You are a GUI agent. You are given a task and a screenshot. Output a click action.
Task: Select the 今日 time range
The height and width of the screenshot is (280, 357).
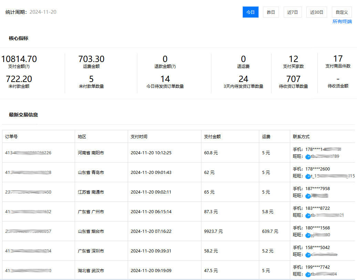click(x=250, y=12)
